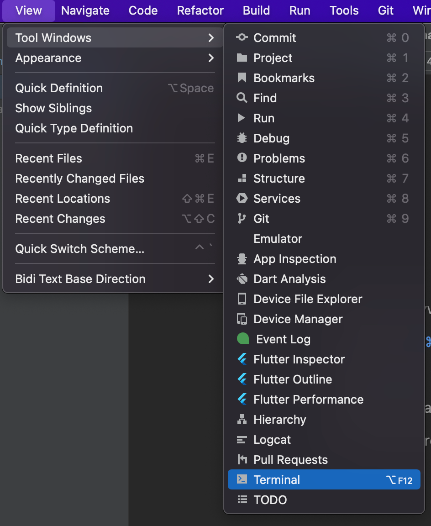Click the Dart Analysis icon
This screenshot has width=431, height=526.
click(242, 279)
